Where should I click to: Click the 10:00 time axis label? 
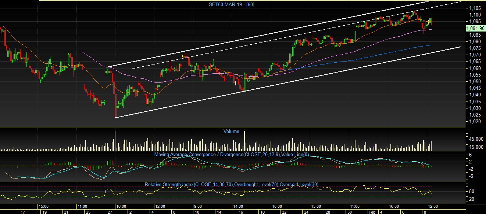point(276,206)
